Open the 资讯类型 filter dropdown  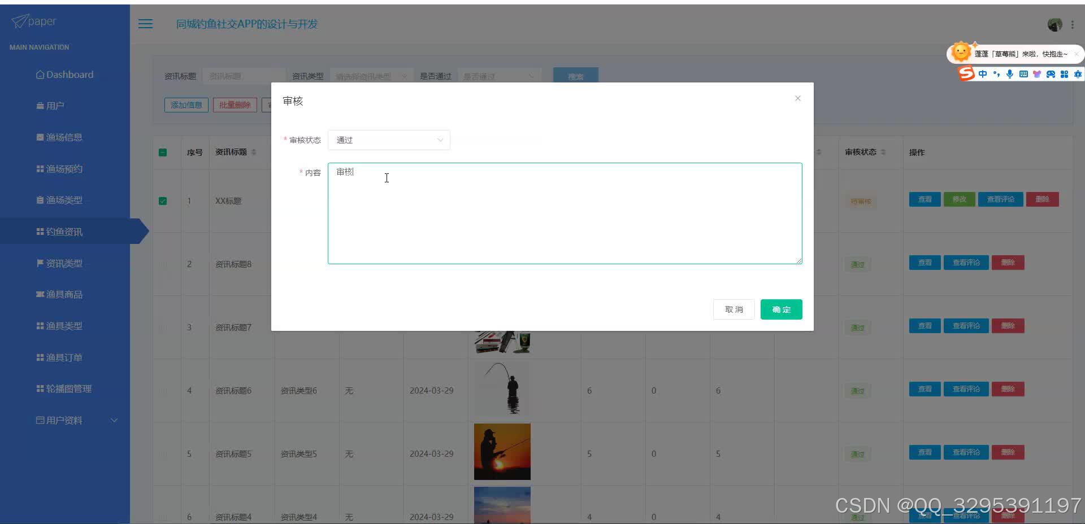(x=371, y=76)
